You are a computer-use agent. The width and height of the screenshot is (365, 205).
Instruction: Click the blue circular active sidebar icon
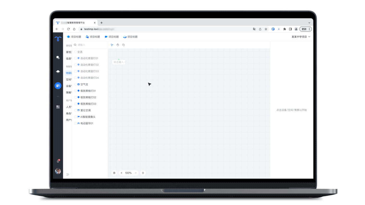58,86
